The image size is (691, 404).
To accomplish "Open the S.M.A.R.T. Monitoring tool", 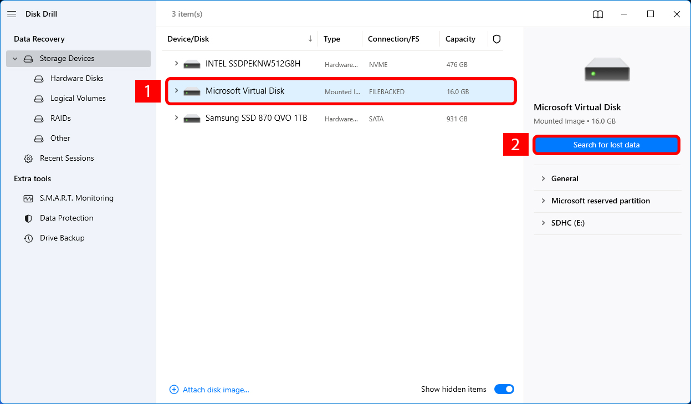I will [76, 198].
